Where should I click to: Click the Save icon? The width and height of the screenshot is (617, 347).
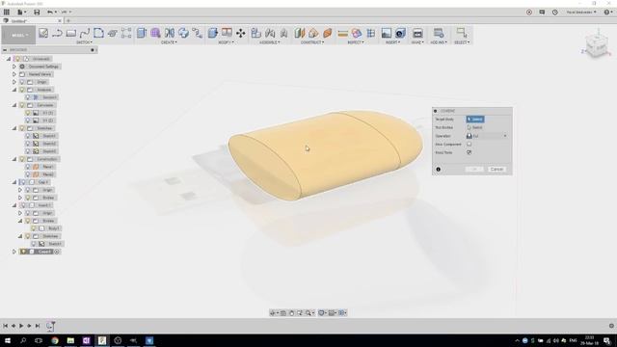(37, 13)
